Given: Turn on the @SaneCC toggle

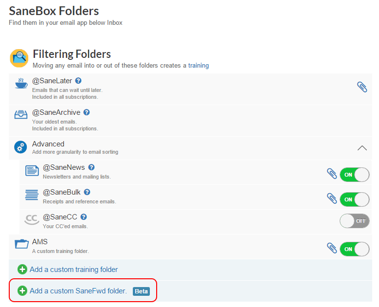Looking at the screenshot, I should [x=354, y=221].
